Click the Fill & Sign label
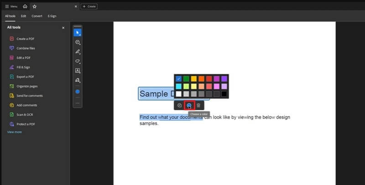The image size is (365, 185). tap(23, 67)
